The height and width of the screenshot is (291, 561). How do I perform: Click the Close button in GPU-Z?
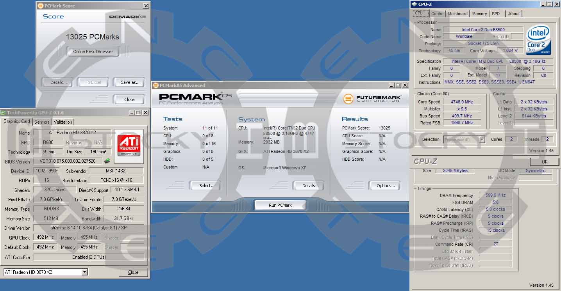click(133, 272)
